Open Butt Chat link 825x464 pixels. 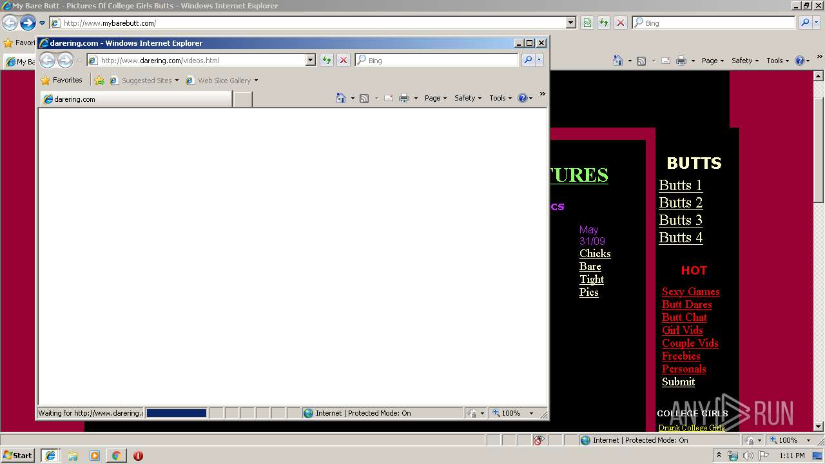point(684,318)
